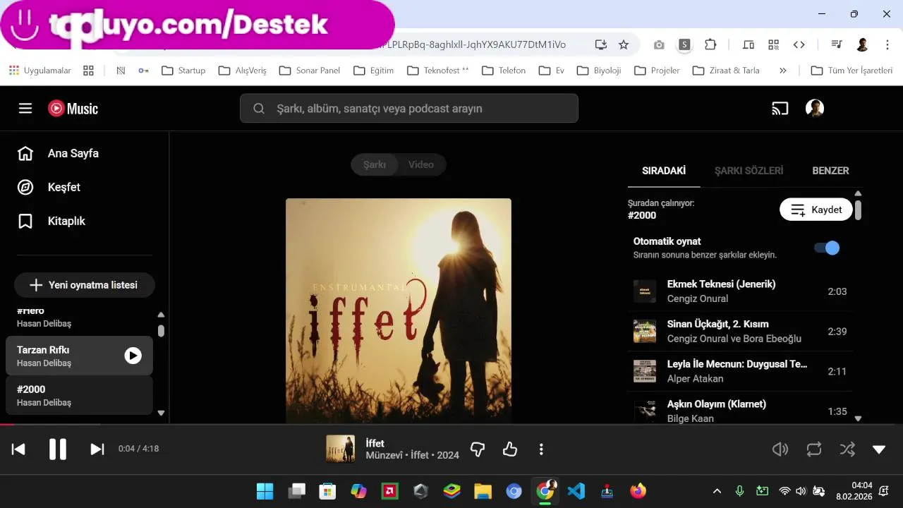Create a Yeni oynatma listesi
Screen dimensions: 903x508
pos(85,285)
